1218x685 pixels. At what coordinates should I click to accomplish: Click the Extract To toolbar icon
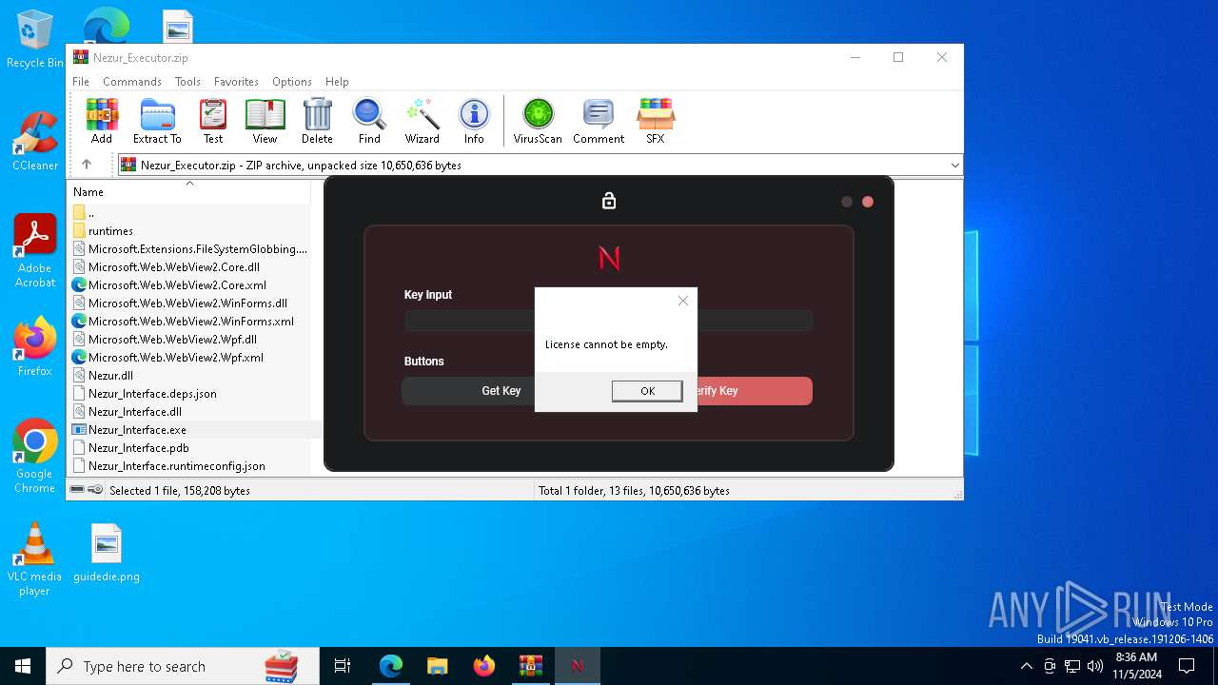pos(157,121)
